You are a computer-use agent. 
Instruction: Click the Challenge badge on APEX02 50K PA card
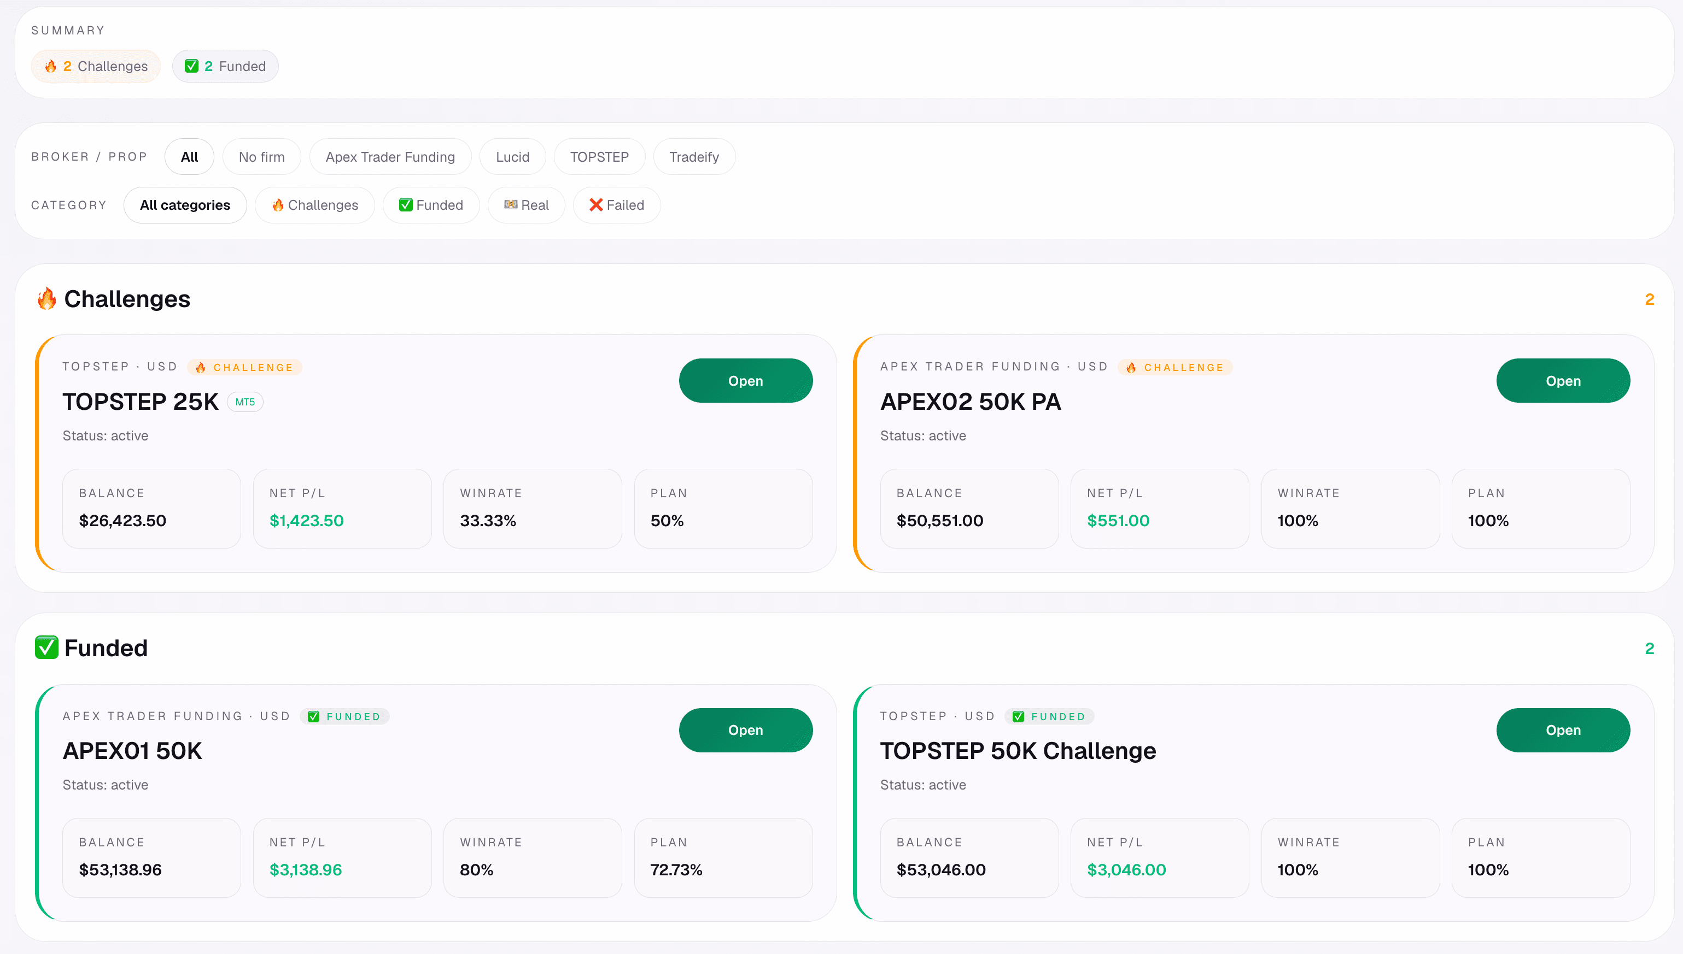coord(1175,367)
